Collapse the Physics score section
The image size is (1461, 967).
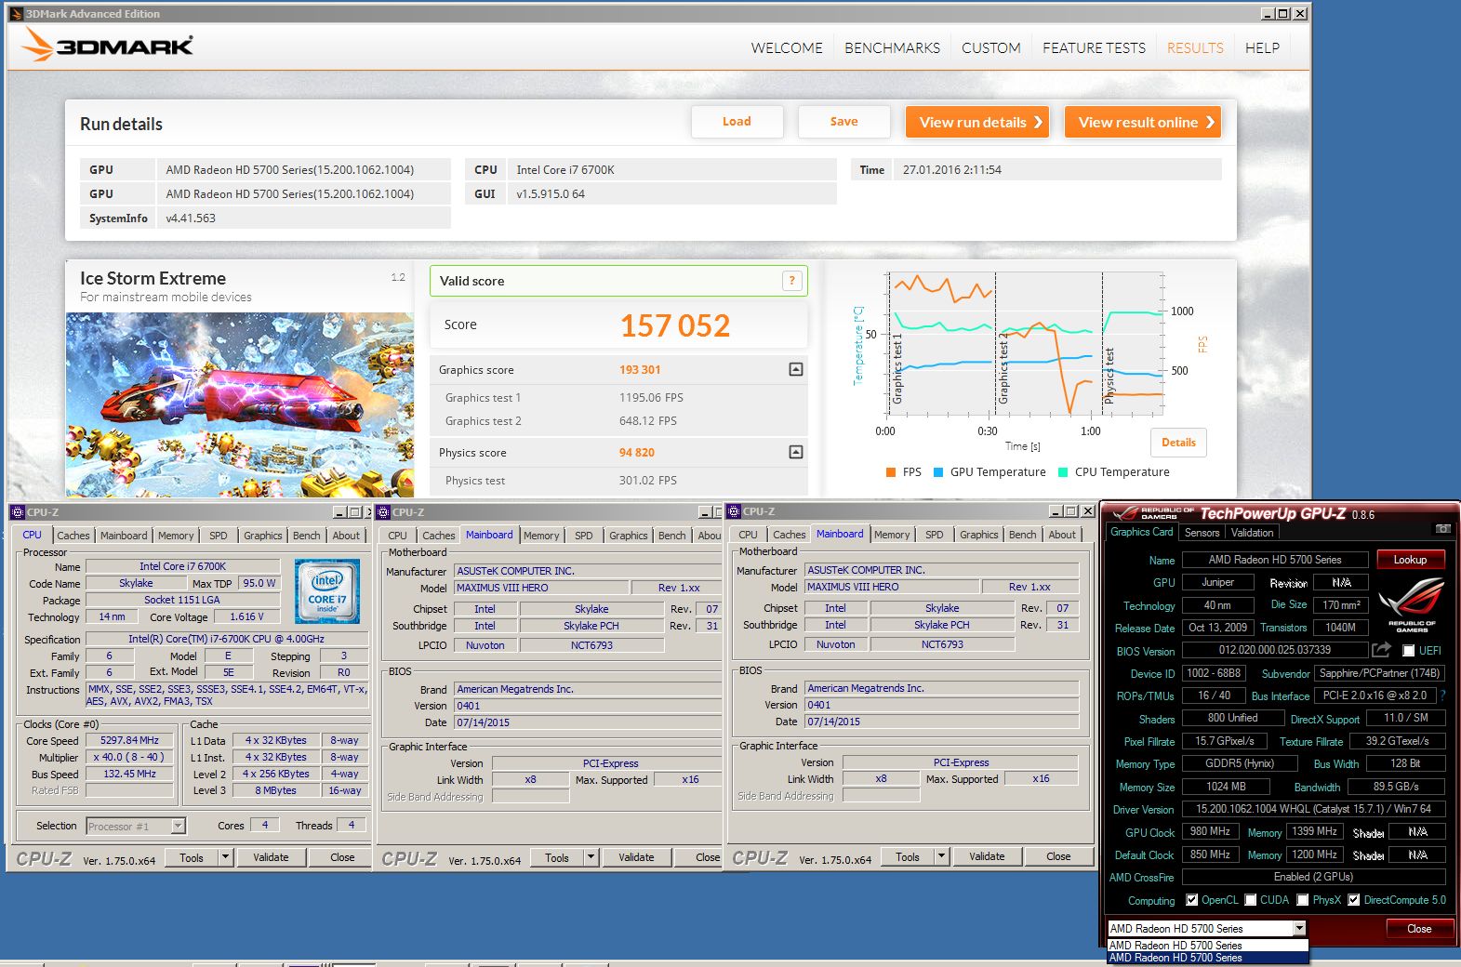point(796,452)
